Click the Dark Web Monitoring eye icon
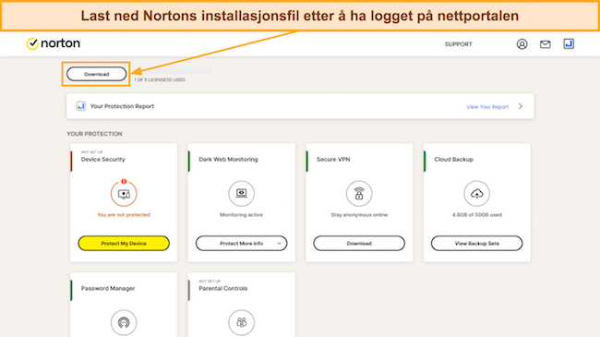600x337 pixels. coord(242,193)
